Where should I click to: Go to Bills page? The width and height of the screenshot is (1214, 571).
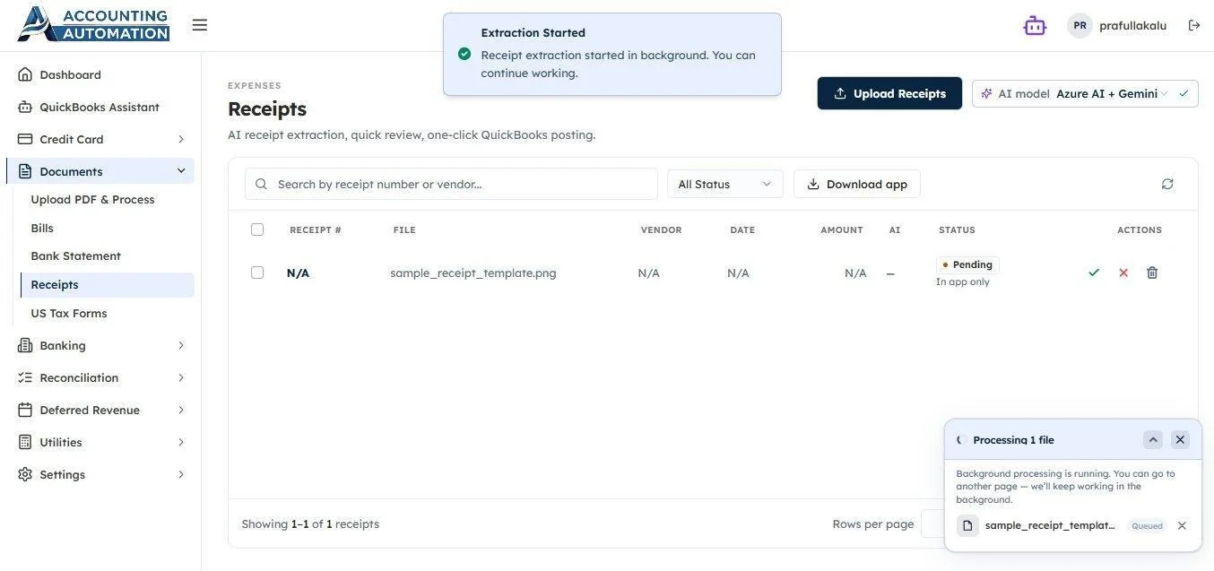(107, 228)
